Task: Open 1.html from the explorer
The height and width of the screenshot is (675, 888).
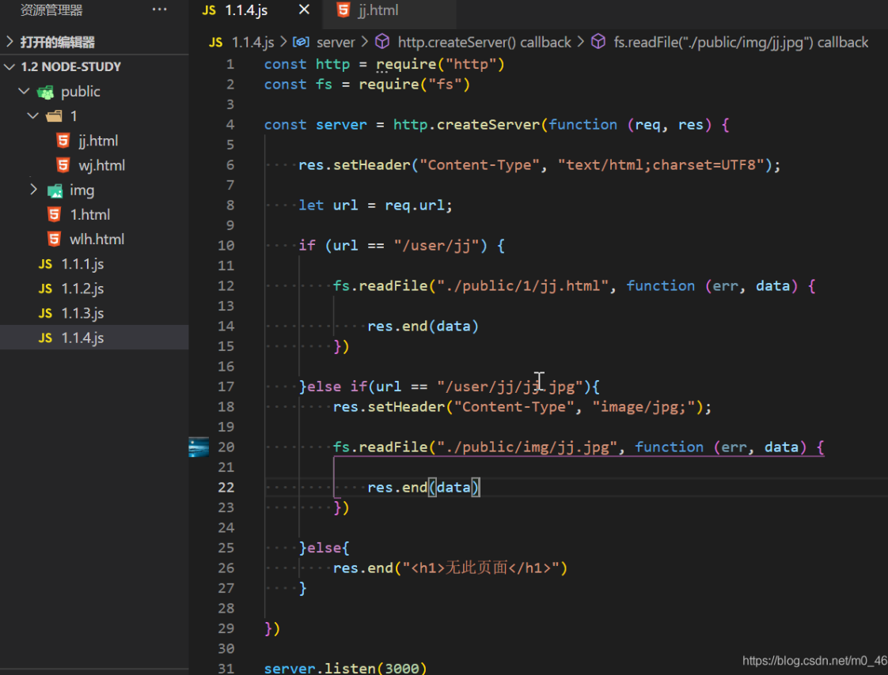Action: click(x=89, y=214)
